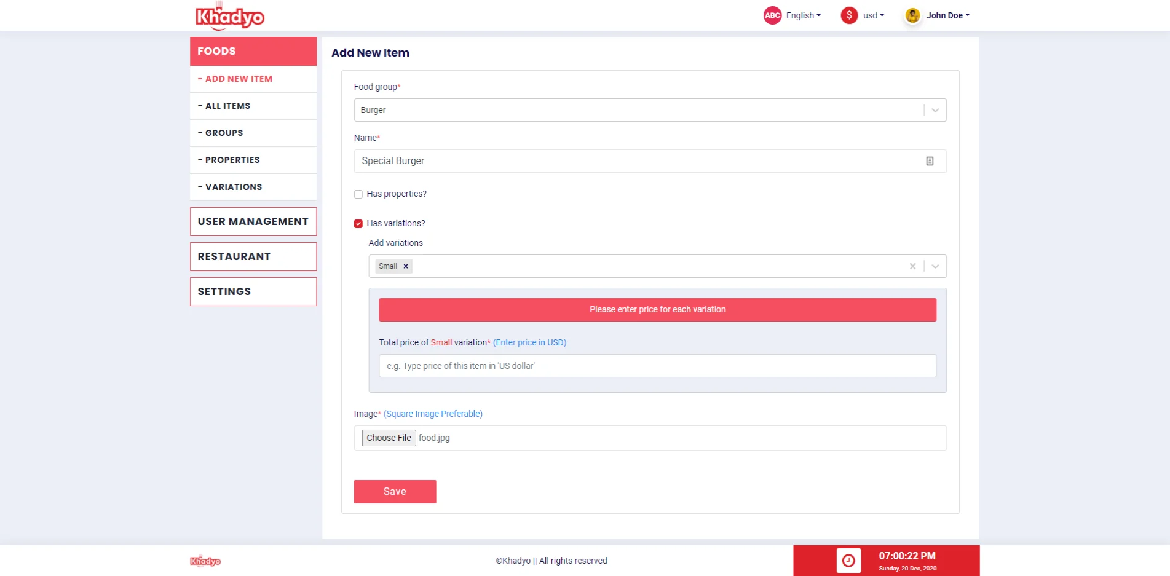Click the dollar currency icon
The image size is (1170, 576).
pyautogui.click(x=849, y=15)
